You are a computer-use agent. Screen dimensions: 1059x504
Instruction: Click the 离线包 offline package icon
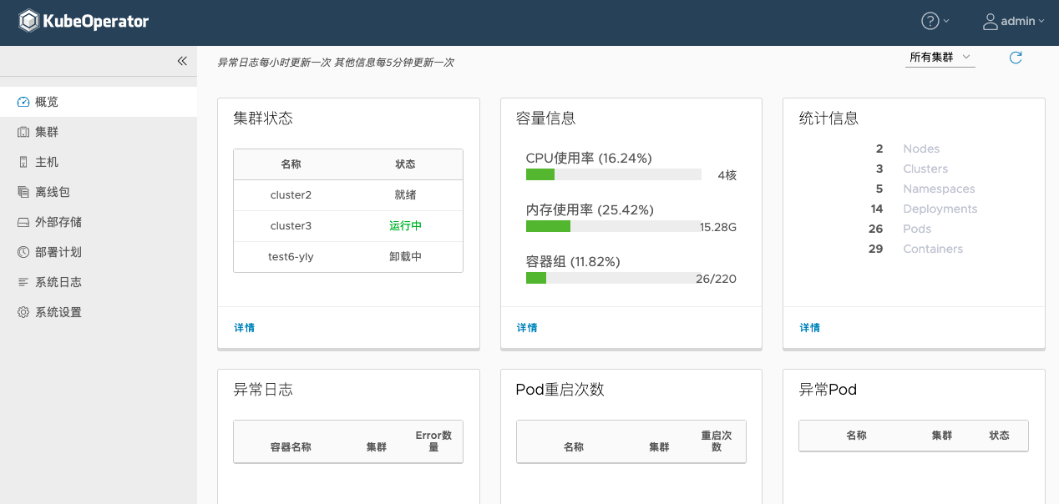(23, 192)
